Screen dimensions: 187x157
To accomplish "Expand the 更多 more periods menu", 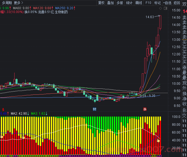I will coord(18,3).
